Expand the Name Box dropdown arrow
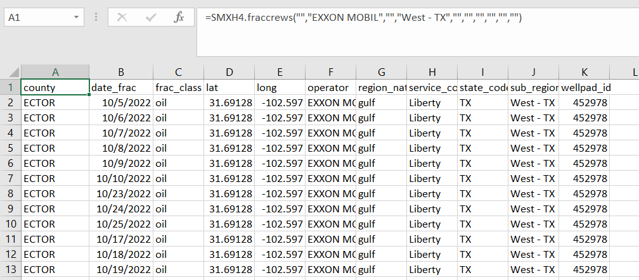Image resolution: width=639 pixels, height=280 pixels. point(76,18)
